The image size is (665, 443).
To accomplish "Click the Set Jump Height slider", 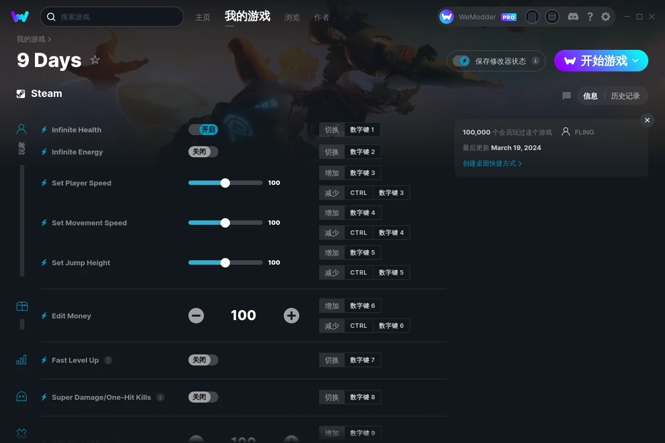I will pyautogui.click(x=226, y=262).
